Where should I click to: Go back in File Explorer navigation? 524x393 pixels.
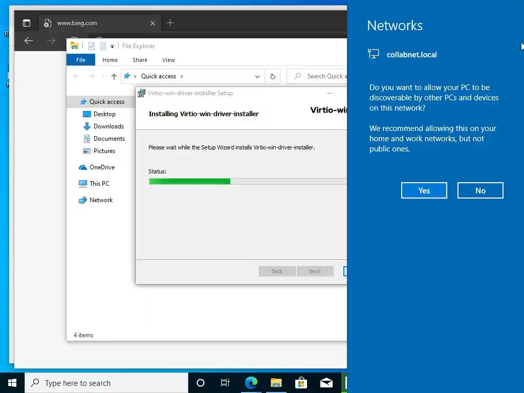(76, 76)
